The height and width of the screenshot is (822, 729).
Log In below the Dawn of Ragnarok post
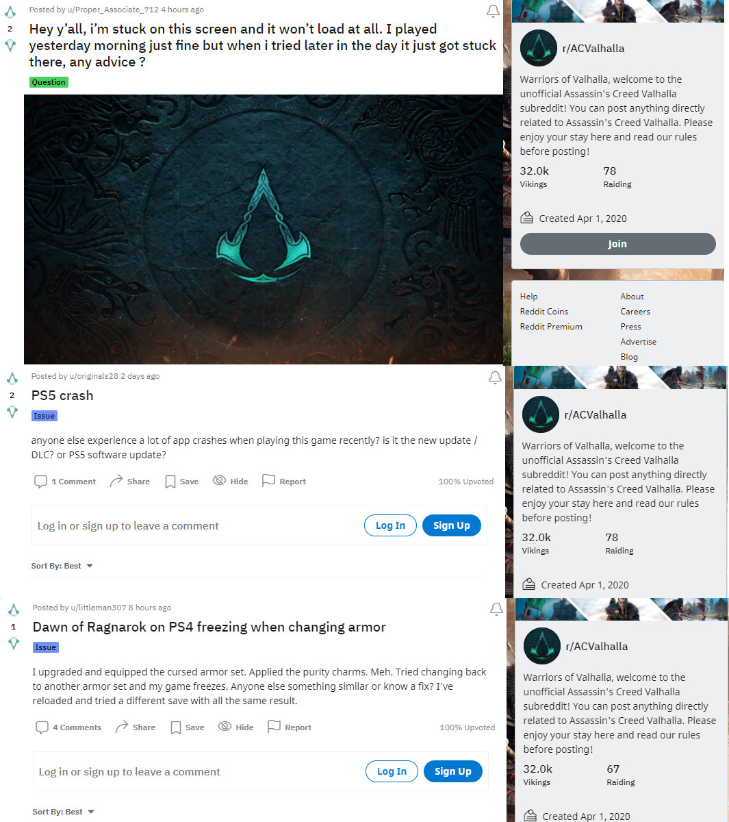coord(392,771)
